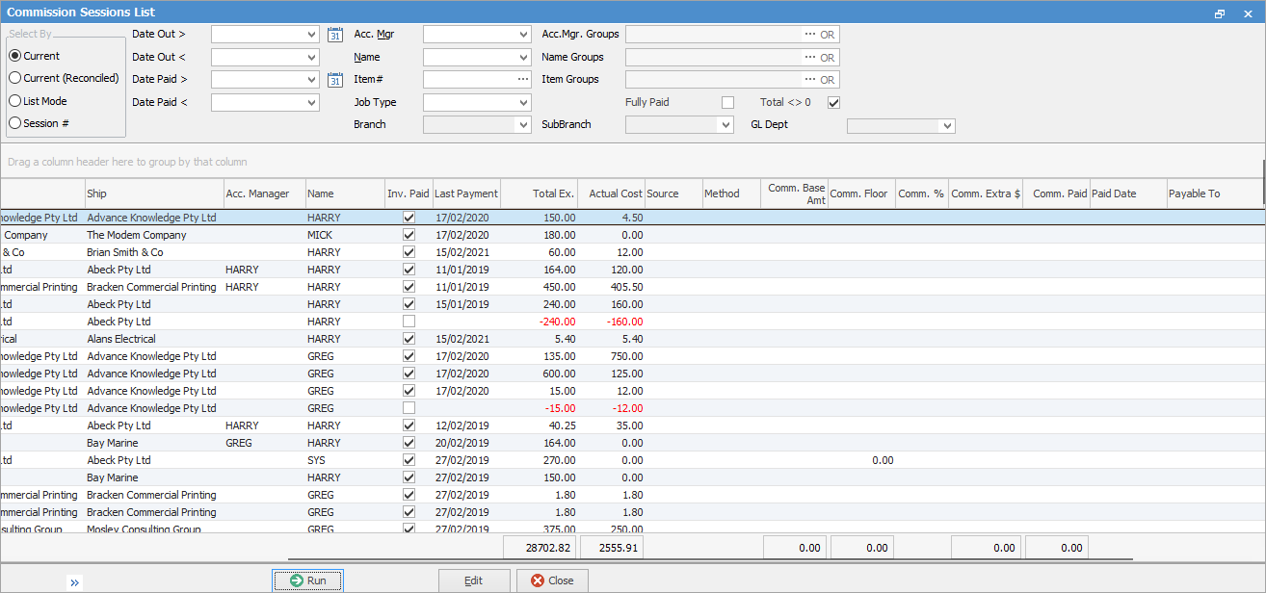Tick the Fully Paid checkbox

pos(728,102)
